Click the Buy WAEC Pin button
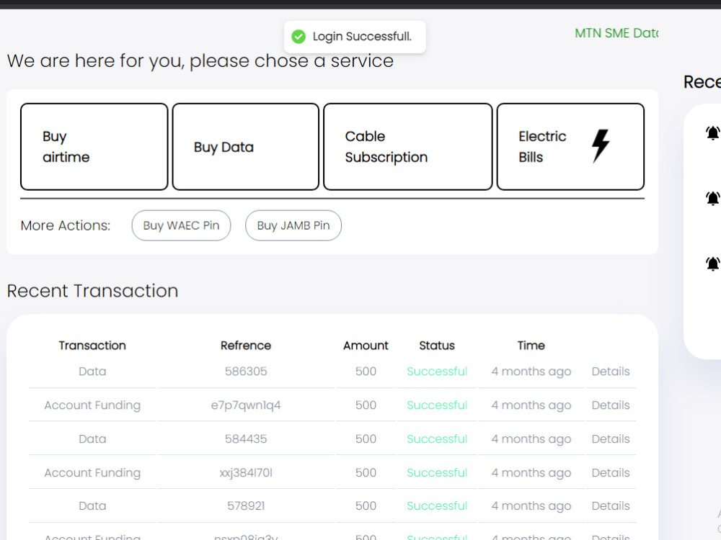This screenshot has height=540, width=721. coord(181,225)
